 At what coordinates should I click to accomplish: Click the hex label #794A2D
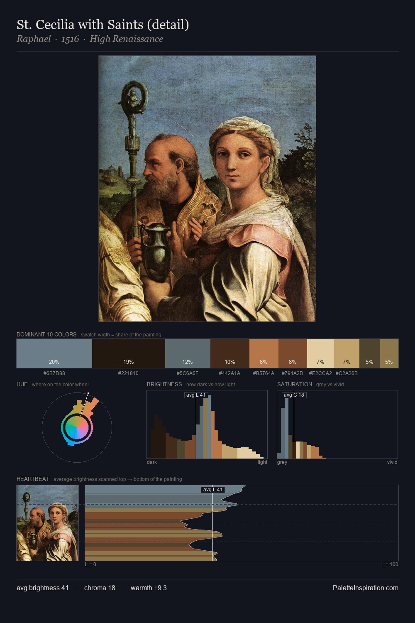coord(293,373)
